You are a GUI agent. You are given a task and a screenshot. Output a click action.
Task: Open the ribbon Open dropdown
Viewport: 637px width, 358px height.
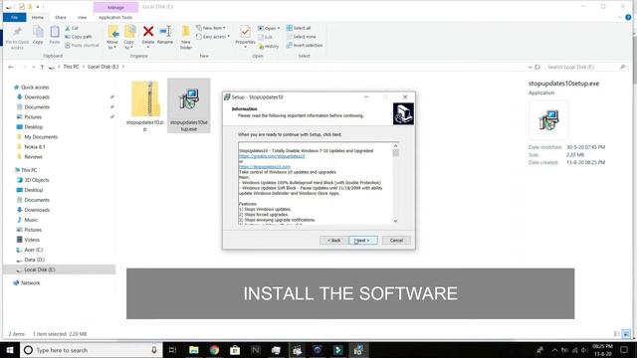269,28
